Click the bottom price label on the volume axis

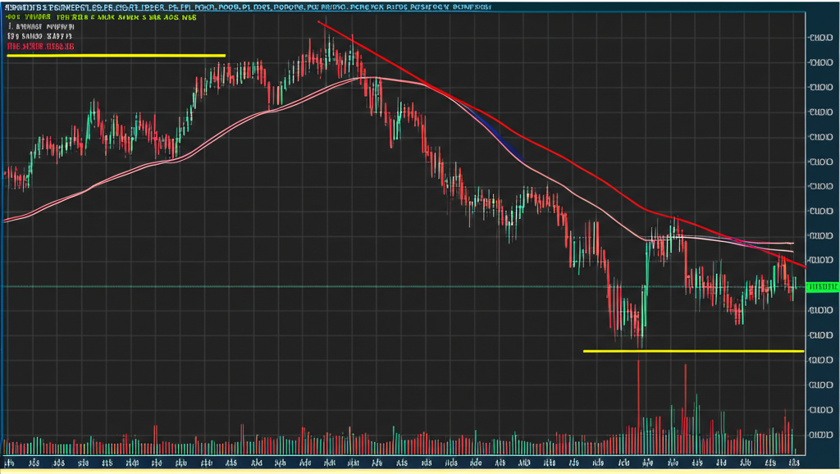(x=820, y=435)
